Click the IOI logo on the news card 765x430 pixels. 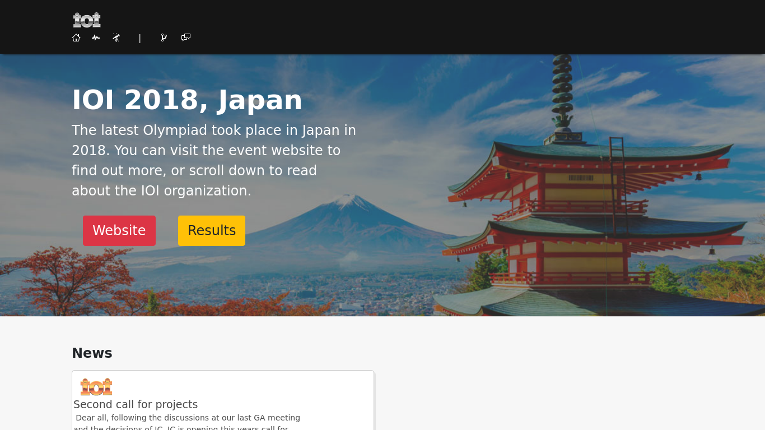coord(96,386)
